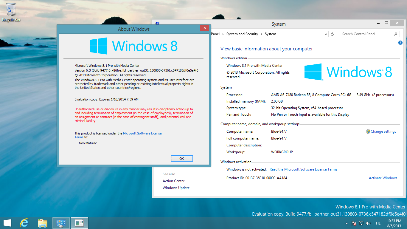Expand the address bar history dropdown
This screenshot has width=407, height=229.
(x=326, y=34)
